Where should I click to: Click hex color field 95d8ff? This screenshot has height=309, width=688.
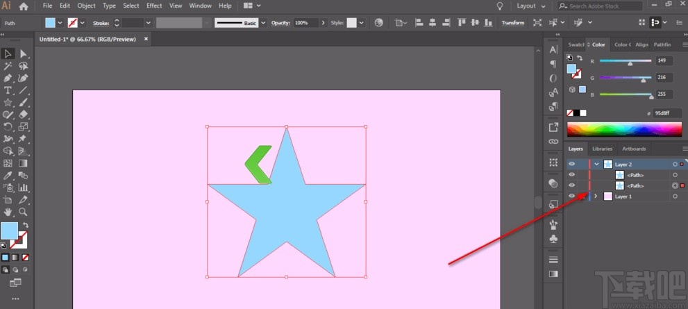point(667,112)
